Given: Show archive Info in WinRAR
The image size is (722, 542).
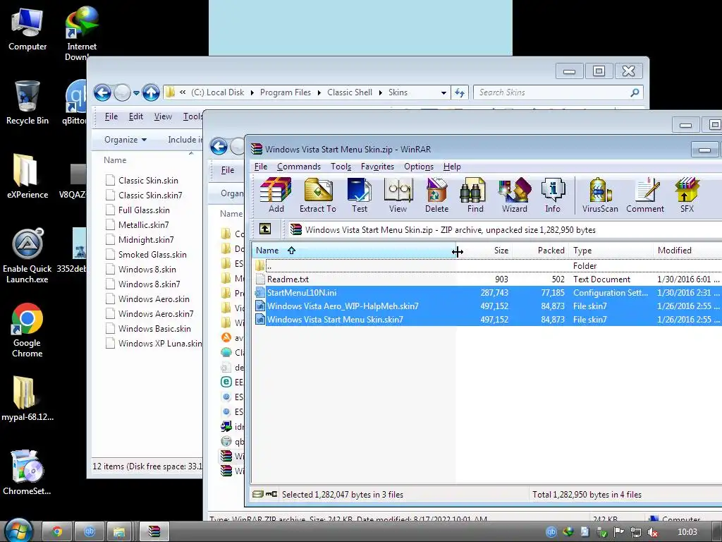Looking at the screenshot, I should (x=553, y=195).
